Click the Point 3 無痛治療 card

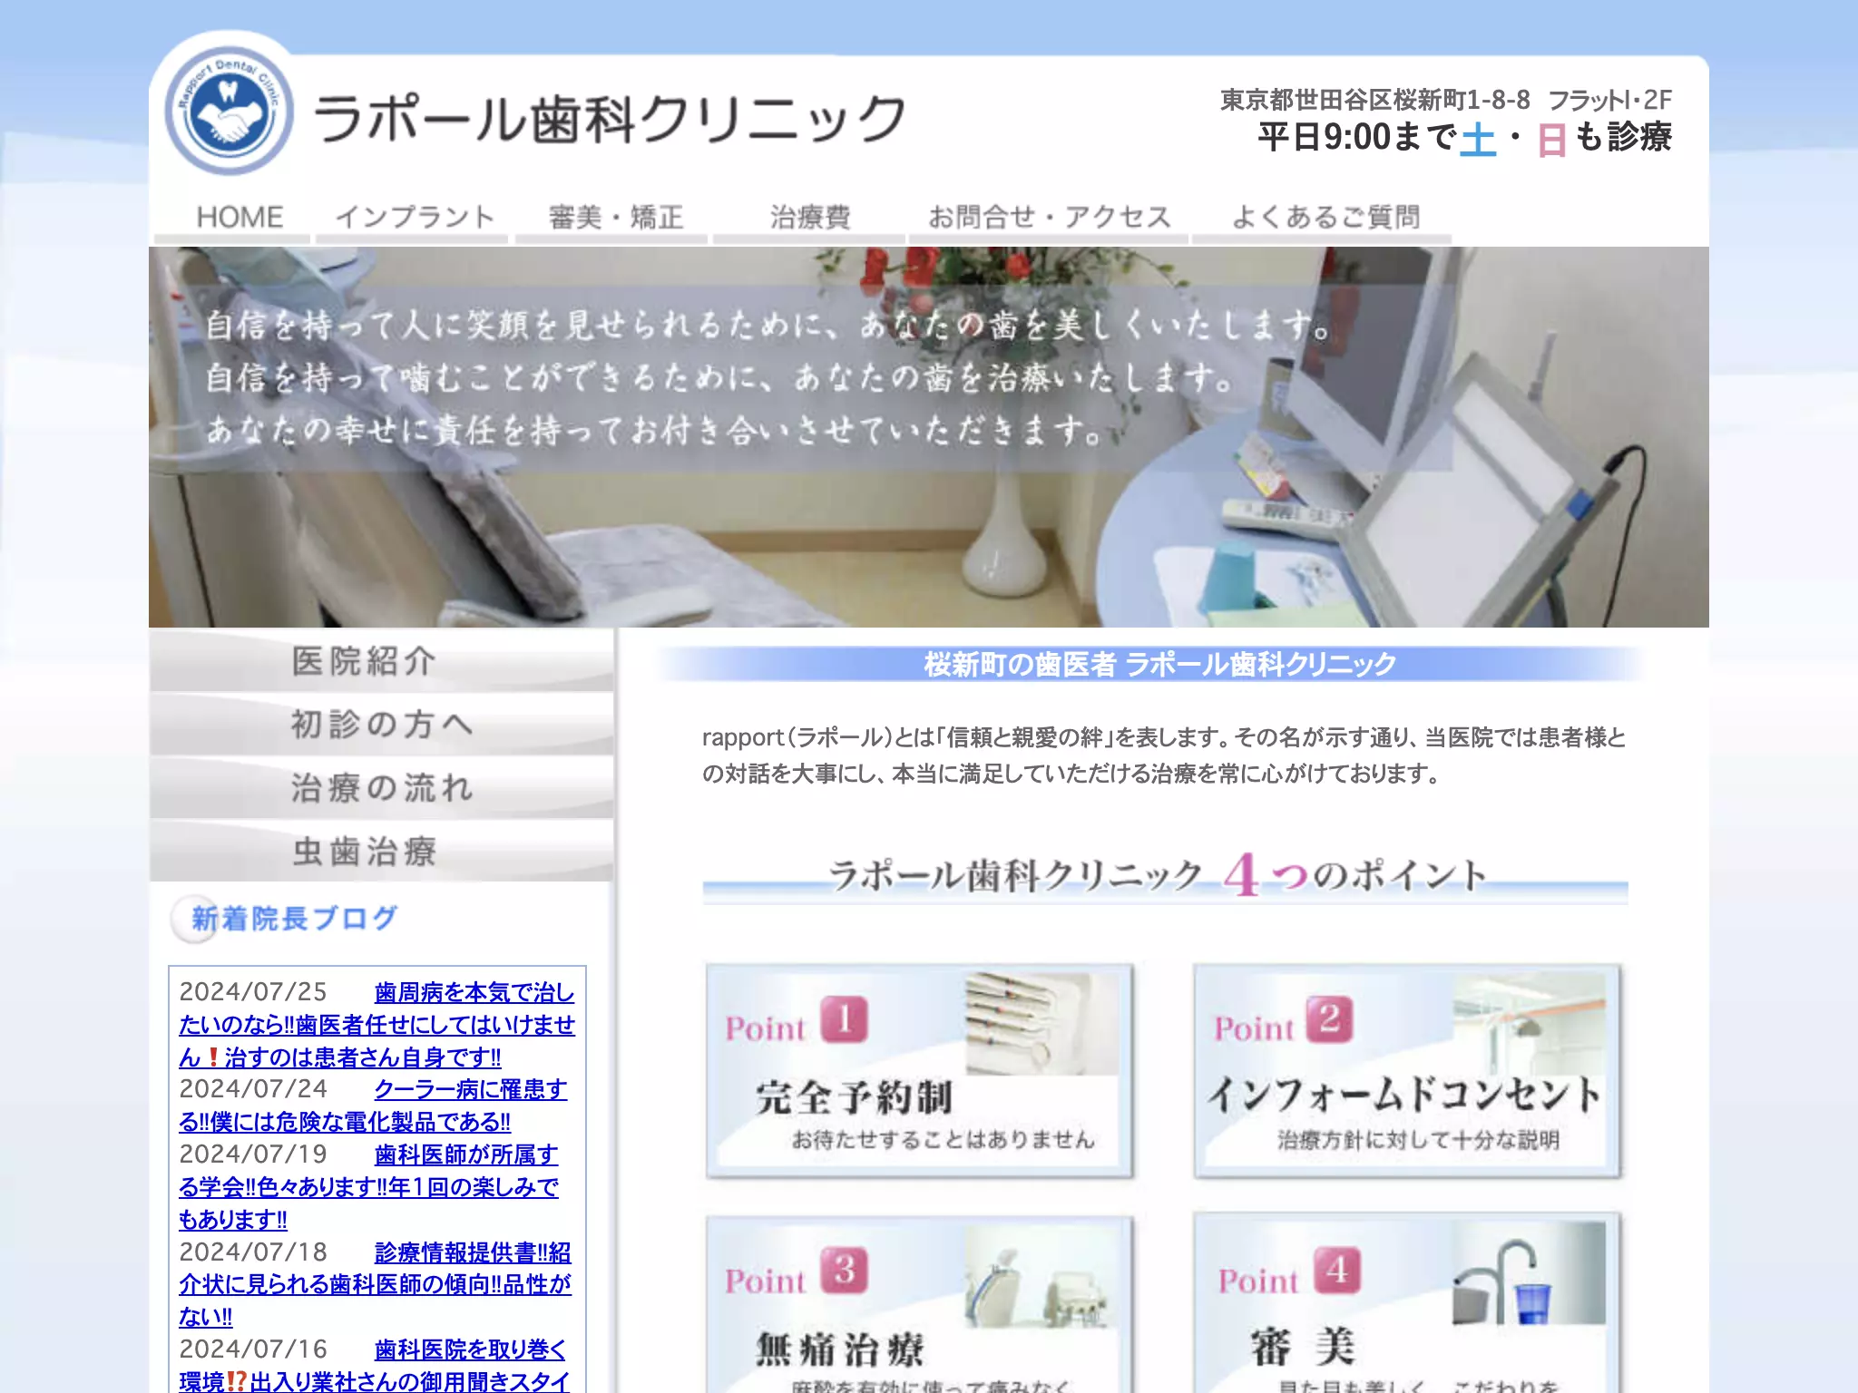tap(920, 1304)
